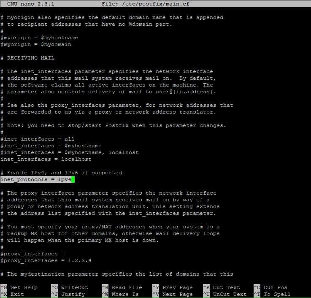Select the ^Y Prev Page shortcut
This screenshot has height=298, width=311.
click(172, 287)
